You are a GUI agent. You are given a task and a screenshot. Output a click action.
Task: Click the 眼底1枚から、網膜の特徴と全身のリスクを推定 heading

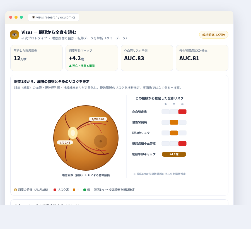[52, 82]
